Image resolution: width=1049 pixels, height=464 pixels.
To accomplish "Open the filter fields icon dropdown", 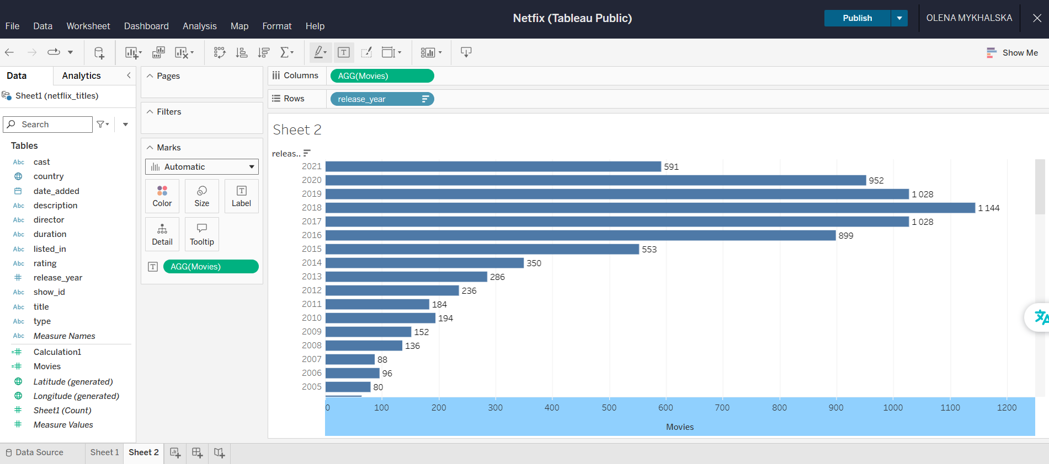I will tap(103, 125).
